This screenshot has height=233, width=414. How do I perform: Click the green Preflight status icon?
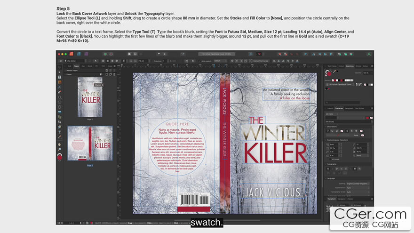point(105,54)
